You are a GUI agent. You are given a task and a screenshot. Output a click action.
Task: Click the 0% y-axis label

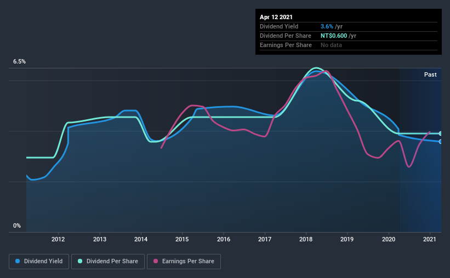point(17,226)
